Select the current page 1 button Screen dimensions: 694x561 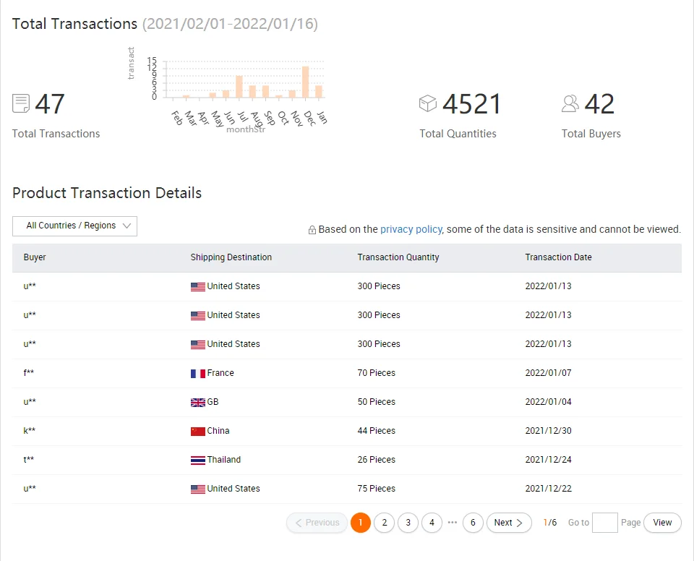[361, 523]
